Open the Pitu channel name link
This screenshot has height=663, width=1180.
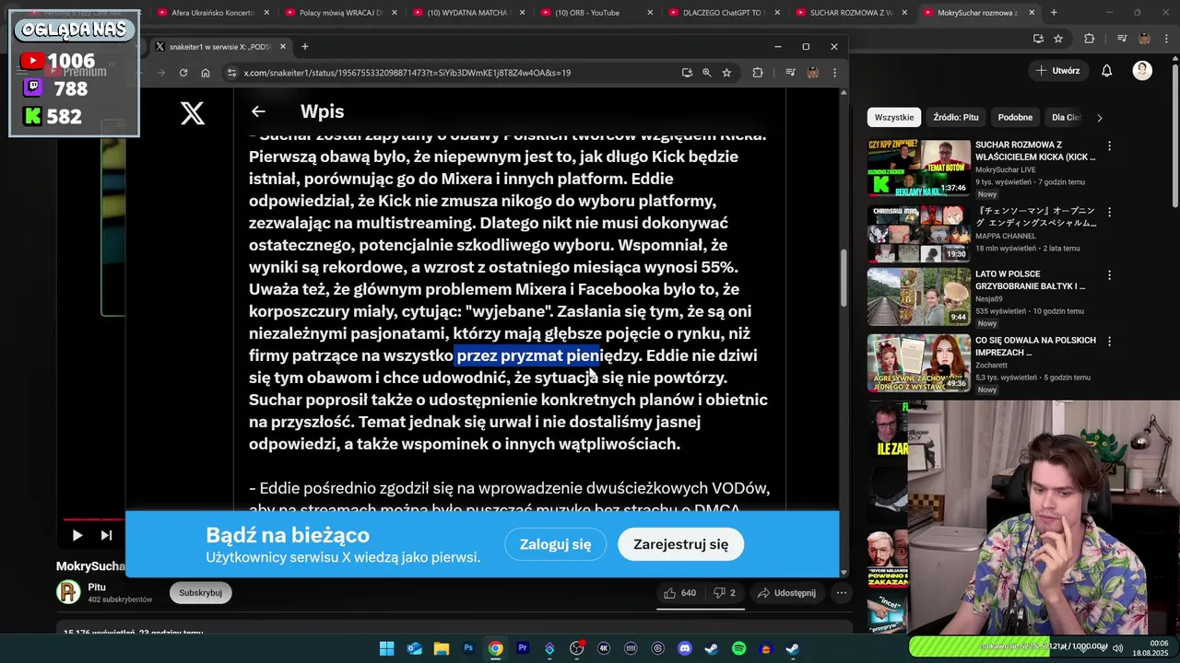coord(97,587)
